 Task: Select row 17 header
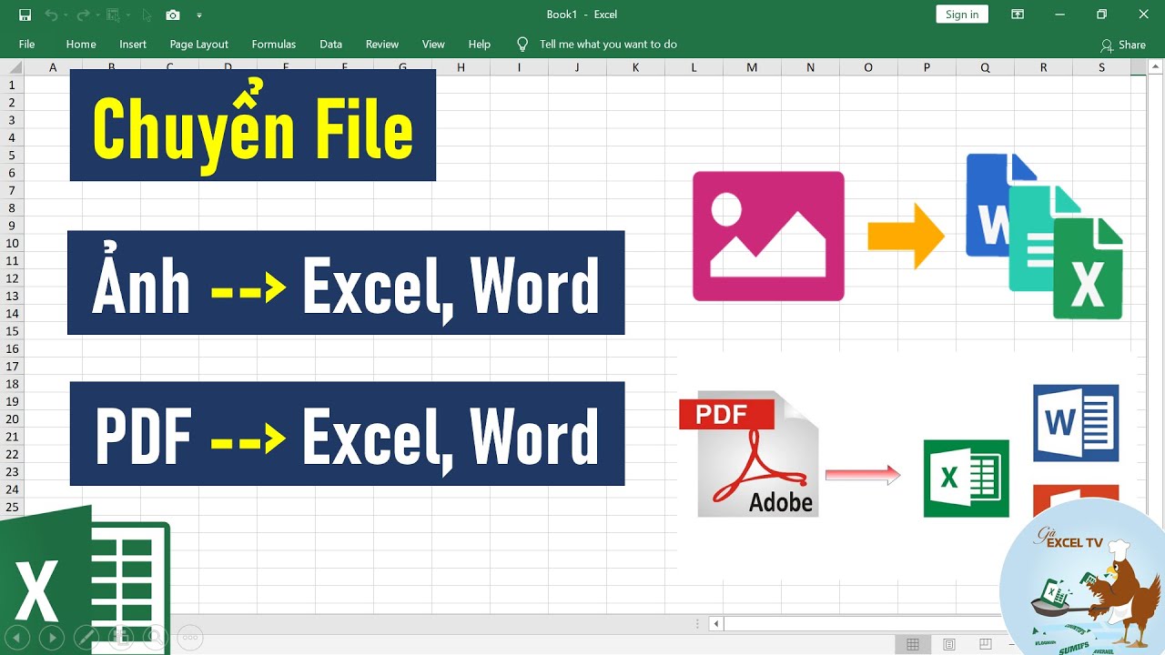click(12, 366)
